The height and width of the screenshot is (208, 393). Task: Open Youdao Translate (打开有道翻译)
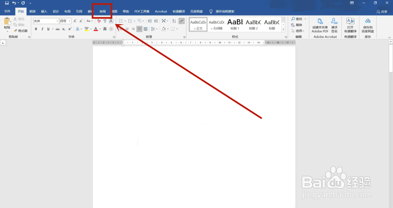coord(350,26)
